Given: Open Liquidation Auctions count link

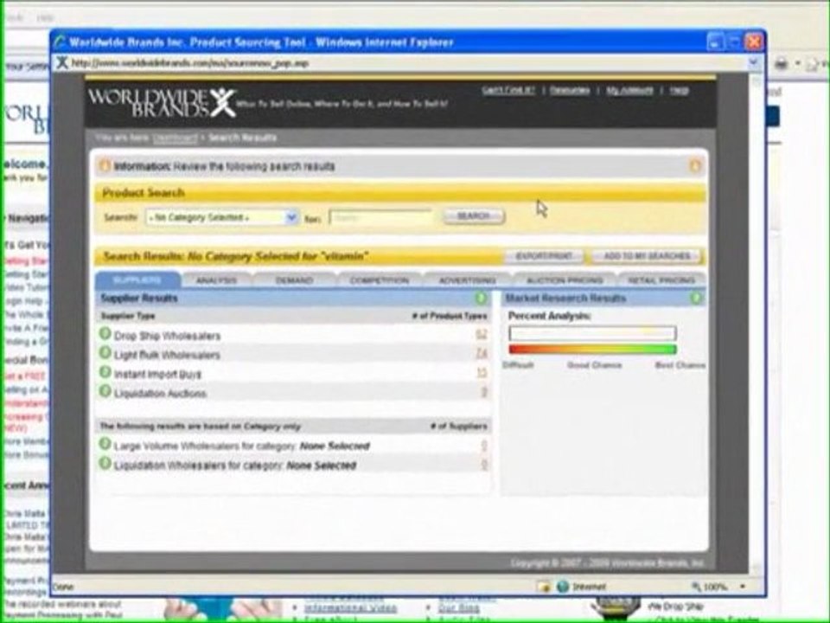Looking at the screenshot, I should point(484,391).
